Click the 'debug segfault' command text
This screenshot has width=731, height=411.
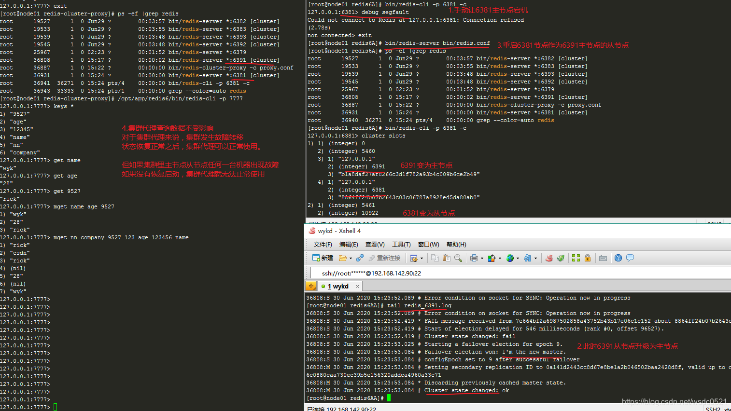pyautogui.click(x=385, y=12)
